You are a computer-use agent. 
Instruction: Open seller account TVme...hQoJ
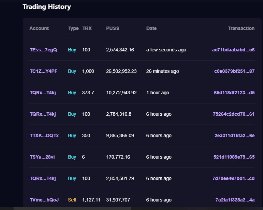click(44, 200)
